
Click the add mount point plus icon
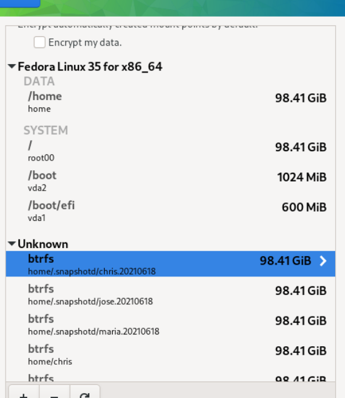tap(24, 392)
